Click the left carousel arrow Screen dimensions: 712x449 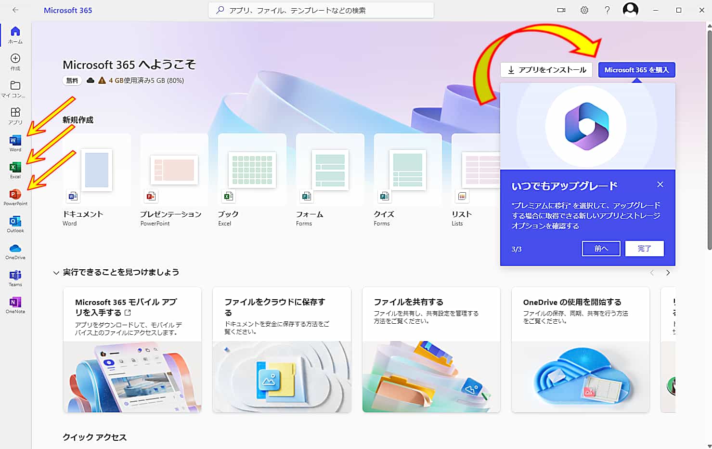pos(652,272)
